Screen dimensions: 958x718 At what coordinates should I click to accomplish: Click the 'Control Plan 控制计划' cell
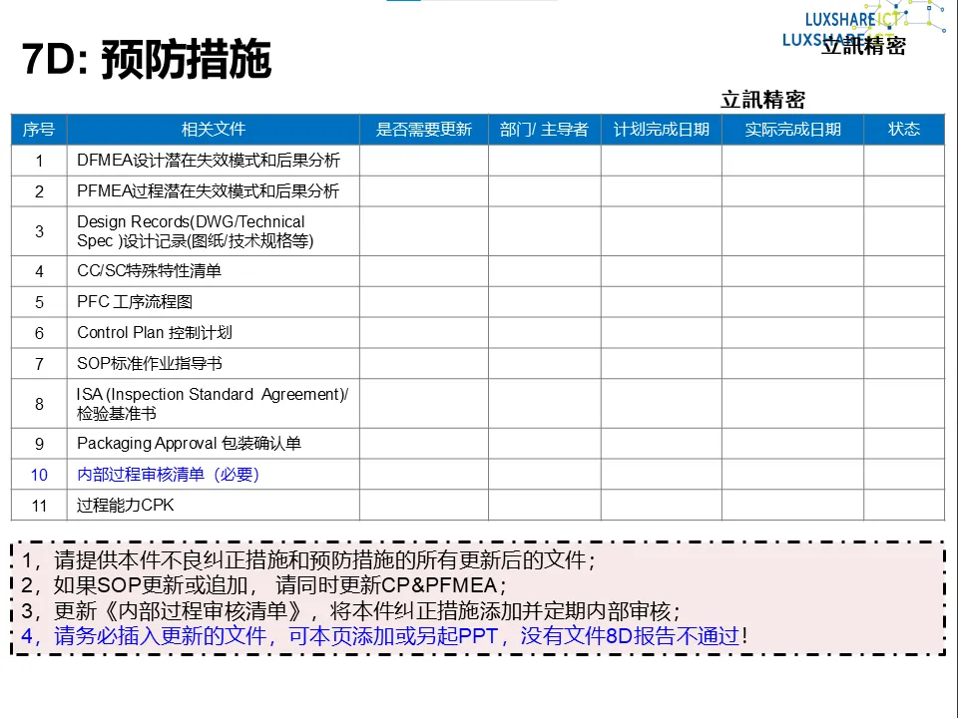click(214, 333)
